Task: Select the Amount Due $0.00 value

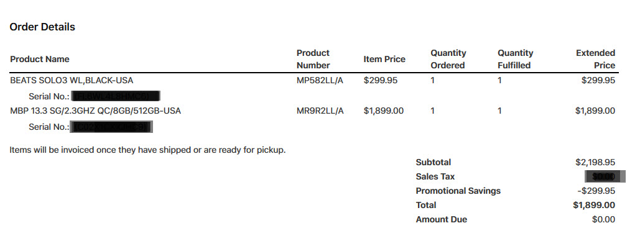Action: coord(604,219)
